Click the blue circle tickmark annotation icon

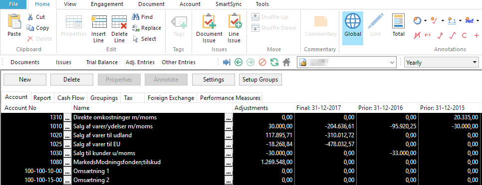(x=417, y=20)
